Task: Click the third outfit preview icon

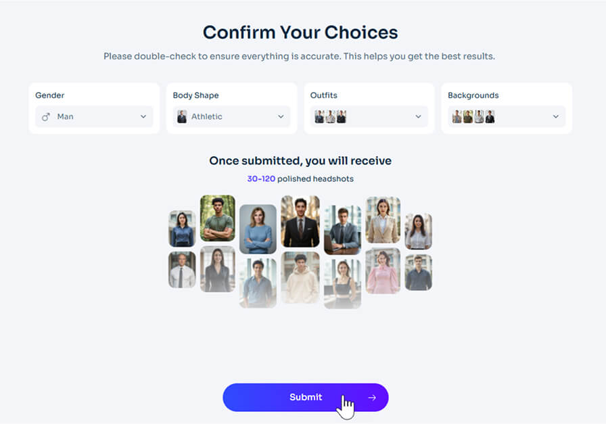Action: 340,116
